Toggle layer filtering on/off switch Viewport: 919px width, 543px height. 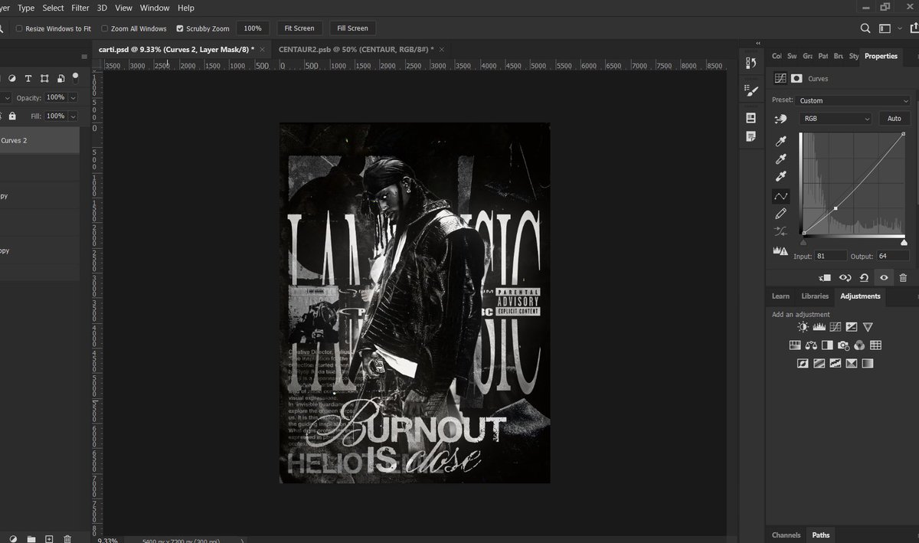pos(75,77)
